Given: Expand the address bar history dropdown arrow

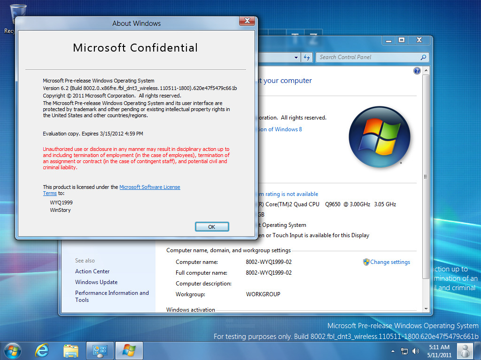Looking at the screenshot, I should click(x=296, y=57).
